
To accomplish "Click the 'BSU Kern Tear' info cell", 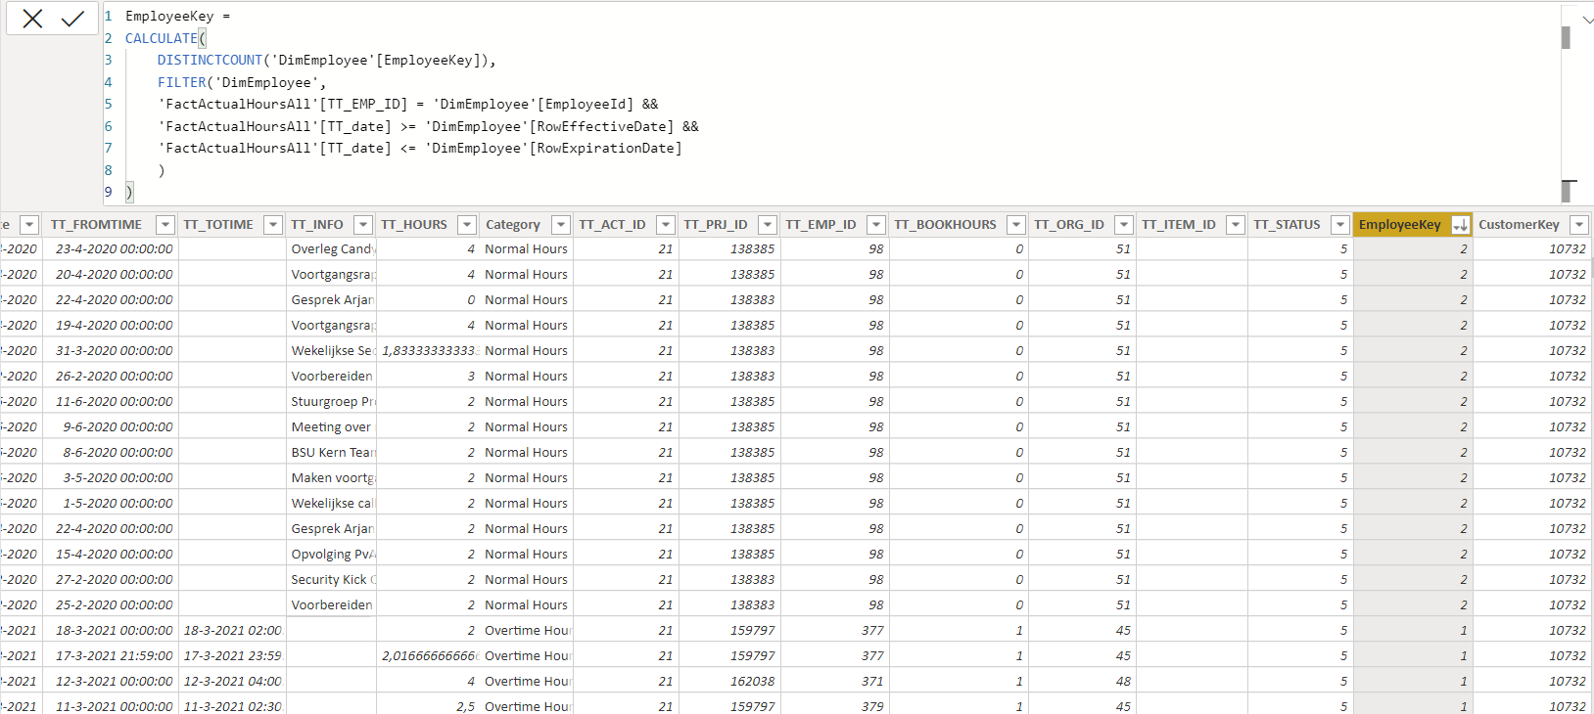I will pos(333,453).
